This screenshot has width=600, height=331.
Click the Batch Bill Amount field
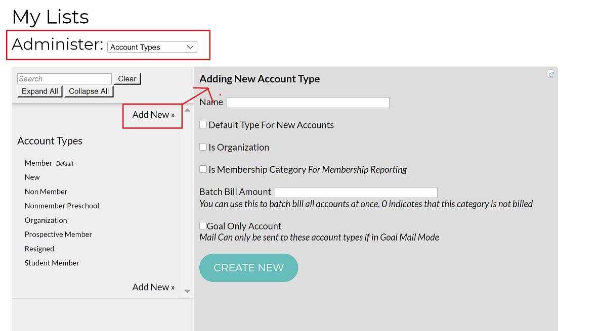coord(356,192)
